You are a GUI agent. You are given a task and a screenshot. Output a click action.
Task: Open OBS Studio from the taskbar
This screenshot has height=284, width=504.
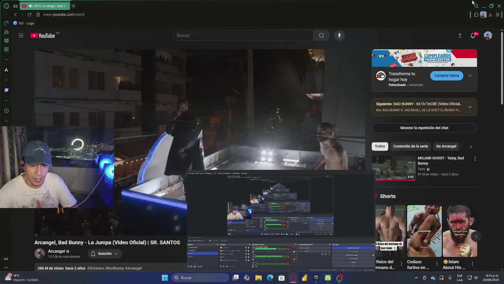coord(339,278)
